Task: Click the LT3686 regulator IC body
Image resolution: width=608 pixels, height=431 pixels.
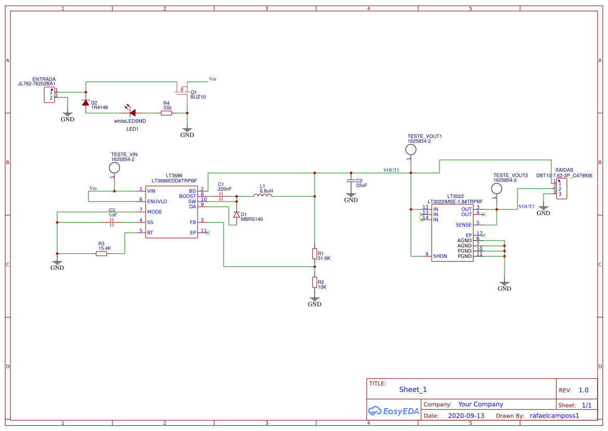Action: coord(172,211)
